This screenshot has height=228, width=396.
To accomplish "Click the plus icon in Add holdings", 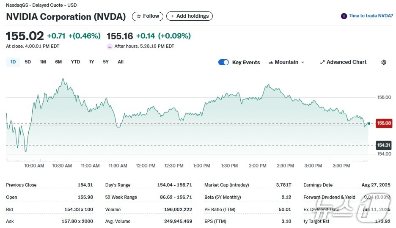I will pos(173,16).
